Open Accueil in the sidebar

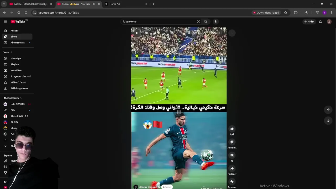tap(17, 30)
